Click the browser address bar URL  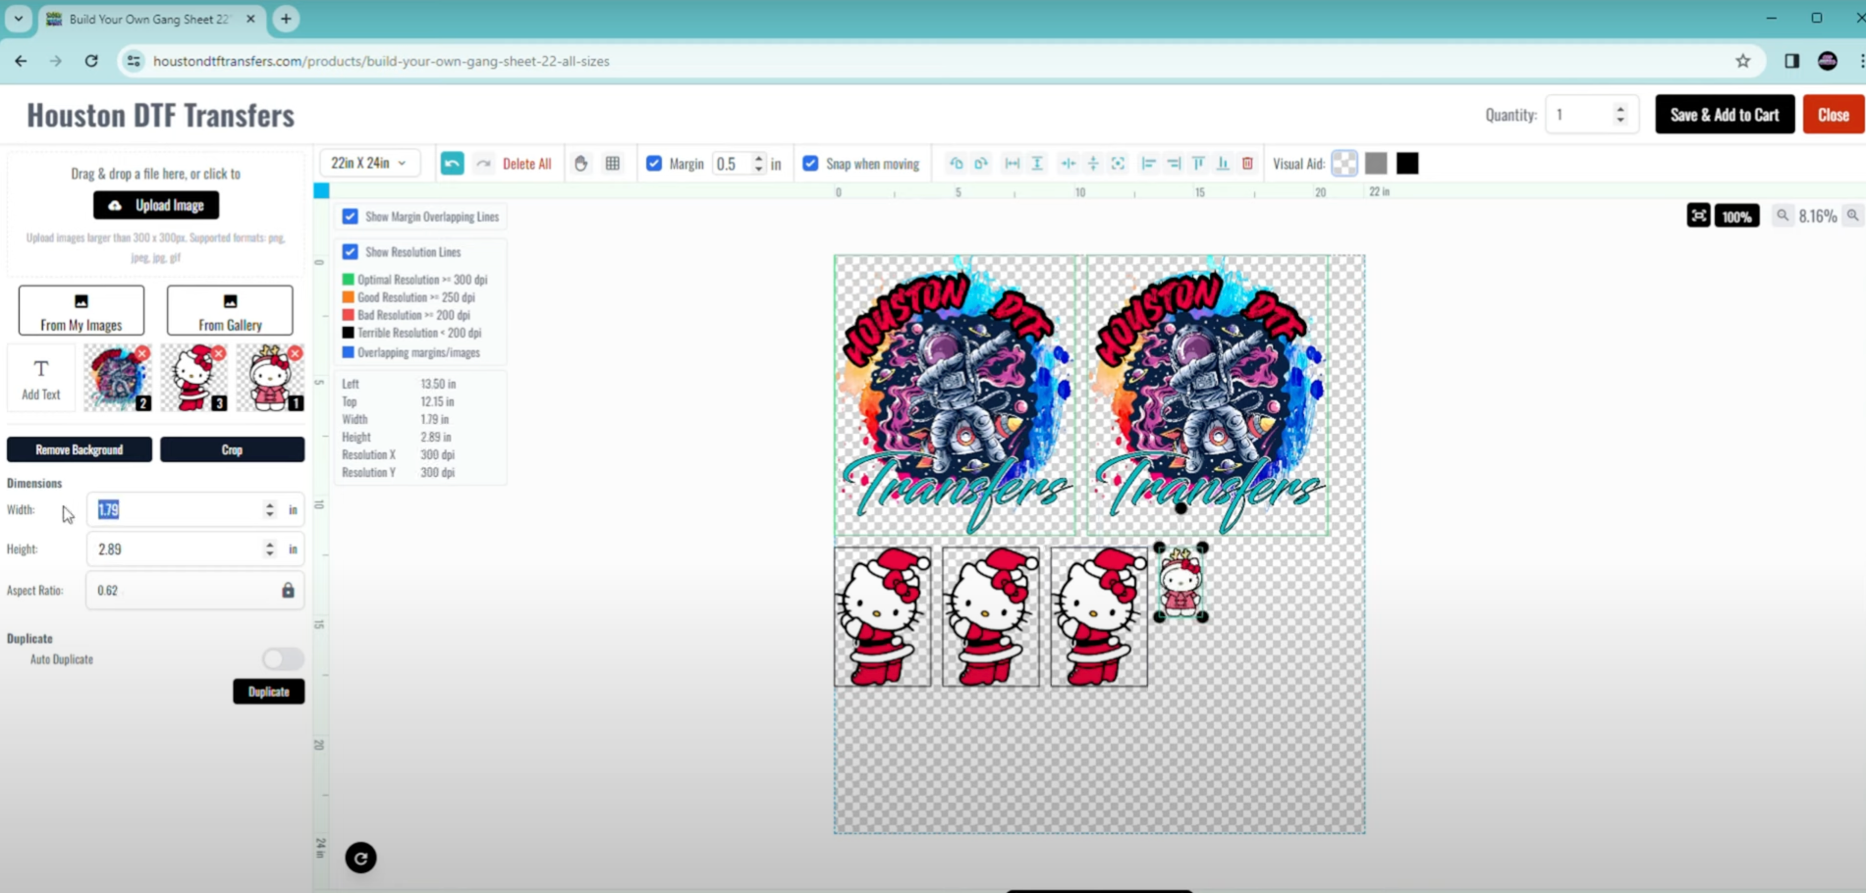pos(381,61)
